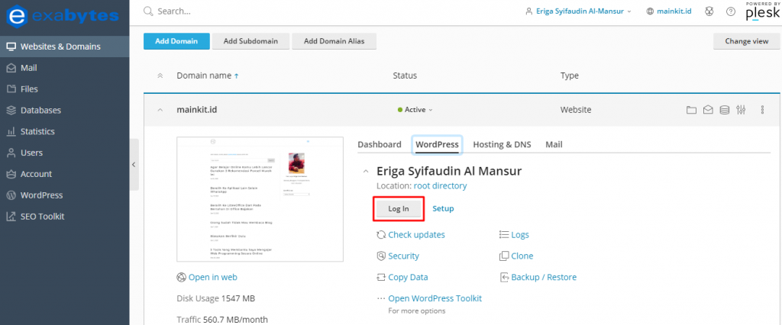This screenshot has height=325, width=782.
Task: Click the Security shield icon
Action: click(x=381, y=256)
